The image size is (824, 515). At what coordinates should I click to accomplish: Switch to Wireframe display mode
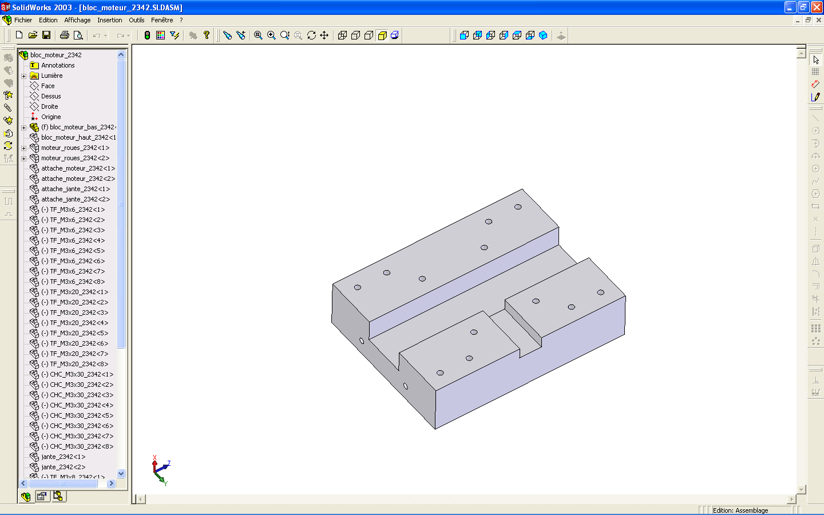(342, 35)
